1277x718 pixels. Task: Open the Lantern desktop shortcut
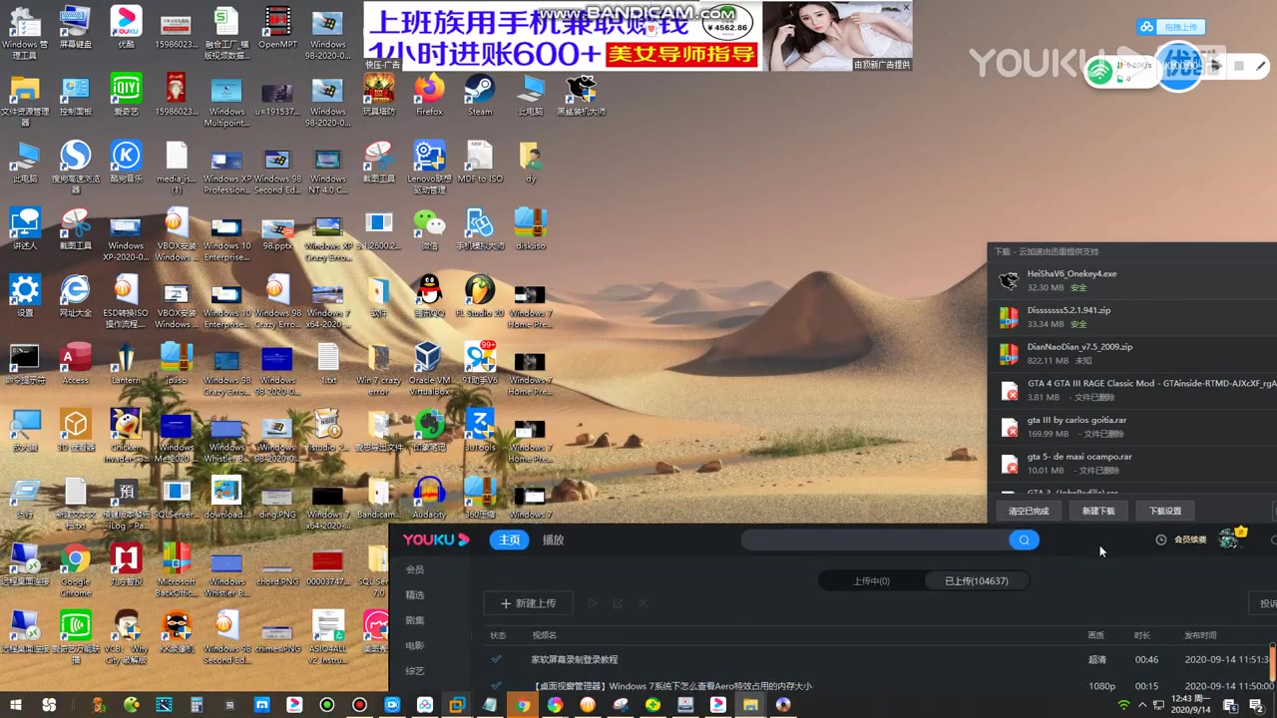[126, 363]
